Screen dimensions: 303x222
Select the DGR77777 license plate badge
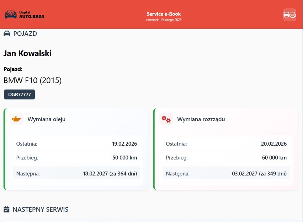tap(19, 94)
